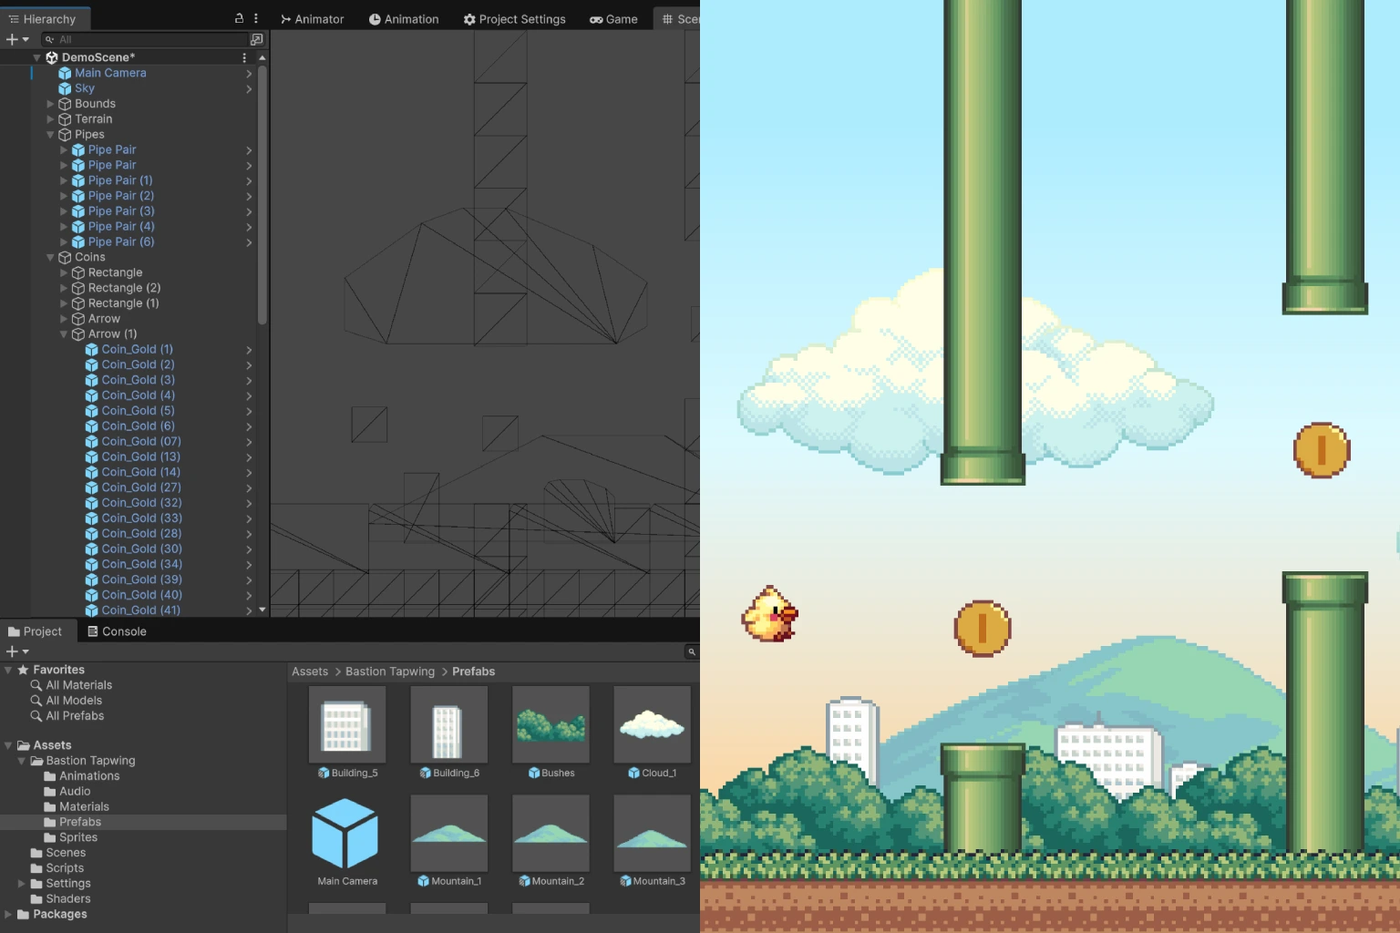Open the All Models saved search
The height and width of the screenshot is (933, 1400).
click(66, 701)
